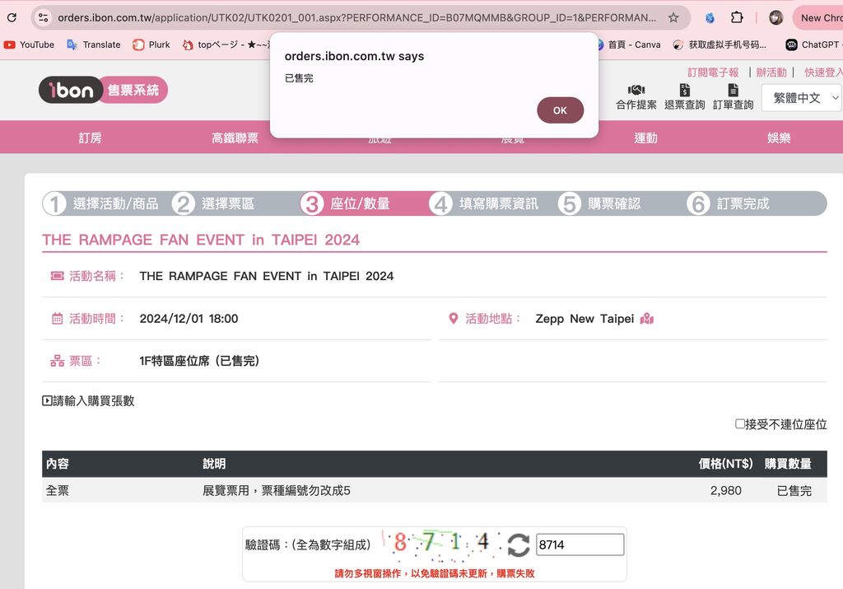
Task: Open the 高鐵聯票 navigation menu
Action: [235, 138]
